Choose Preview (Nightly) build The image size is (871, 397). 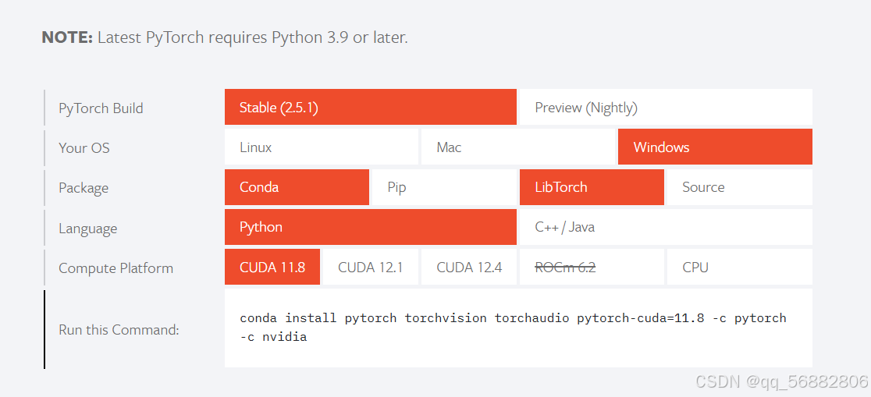[666, 107]
